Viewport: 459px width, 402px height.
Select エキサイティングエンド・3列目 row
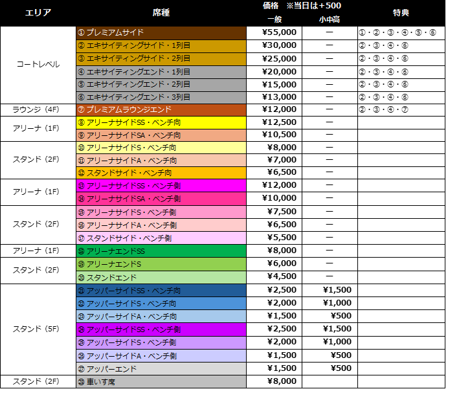pyautogui.click(x=161, y=97)
